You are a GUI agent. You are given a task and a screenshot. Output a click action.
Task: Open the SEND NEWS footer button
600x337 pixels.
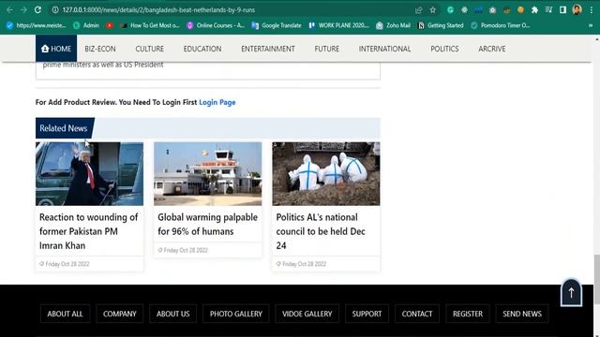[x=522, y=314]
